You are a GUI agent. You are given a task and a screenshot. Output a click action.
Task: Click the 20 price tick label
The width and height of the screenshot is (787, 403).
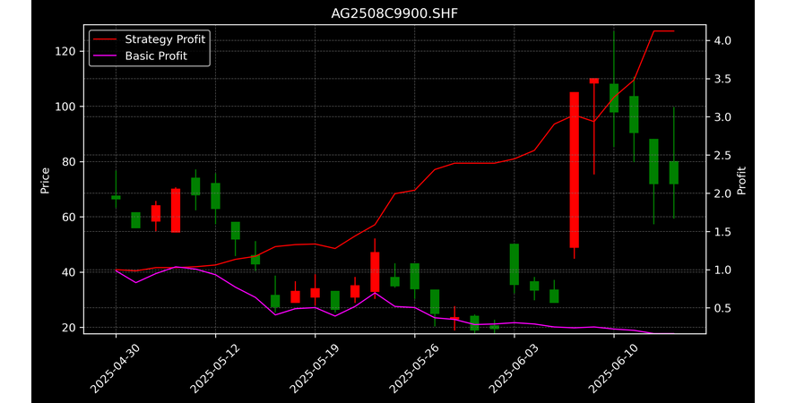(69, 327)
